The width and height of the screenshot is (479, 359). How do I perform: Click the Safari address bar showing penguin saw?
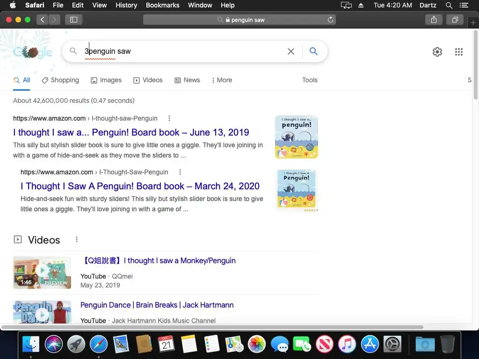point(239,20)
